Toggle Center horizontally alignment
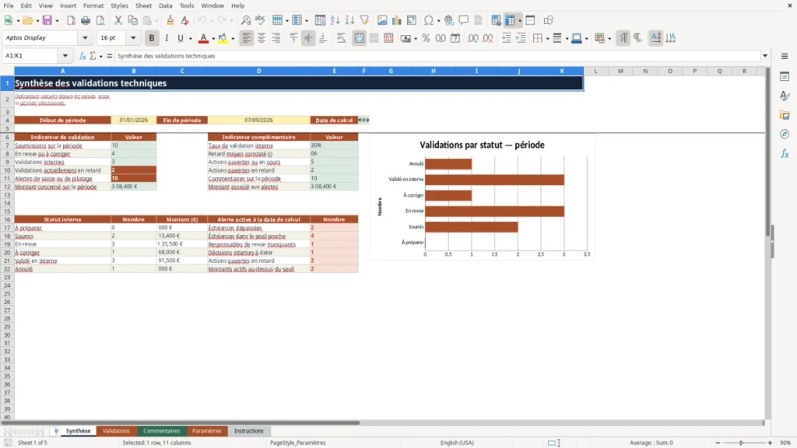The image size is (797, 448). tap(262, 38)
